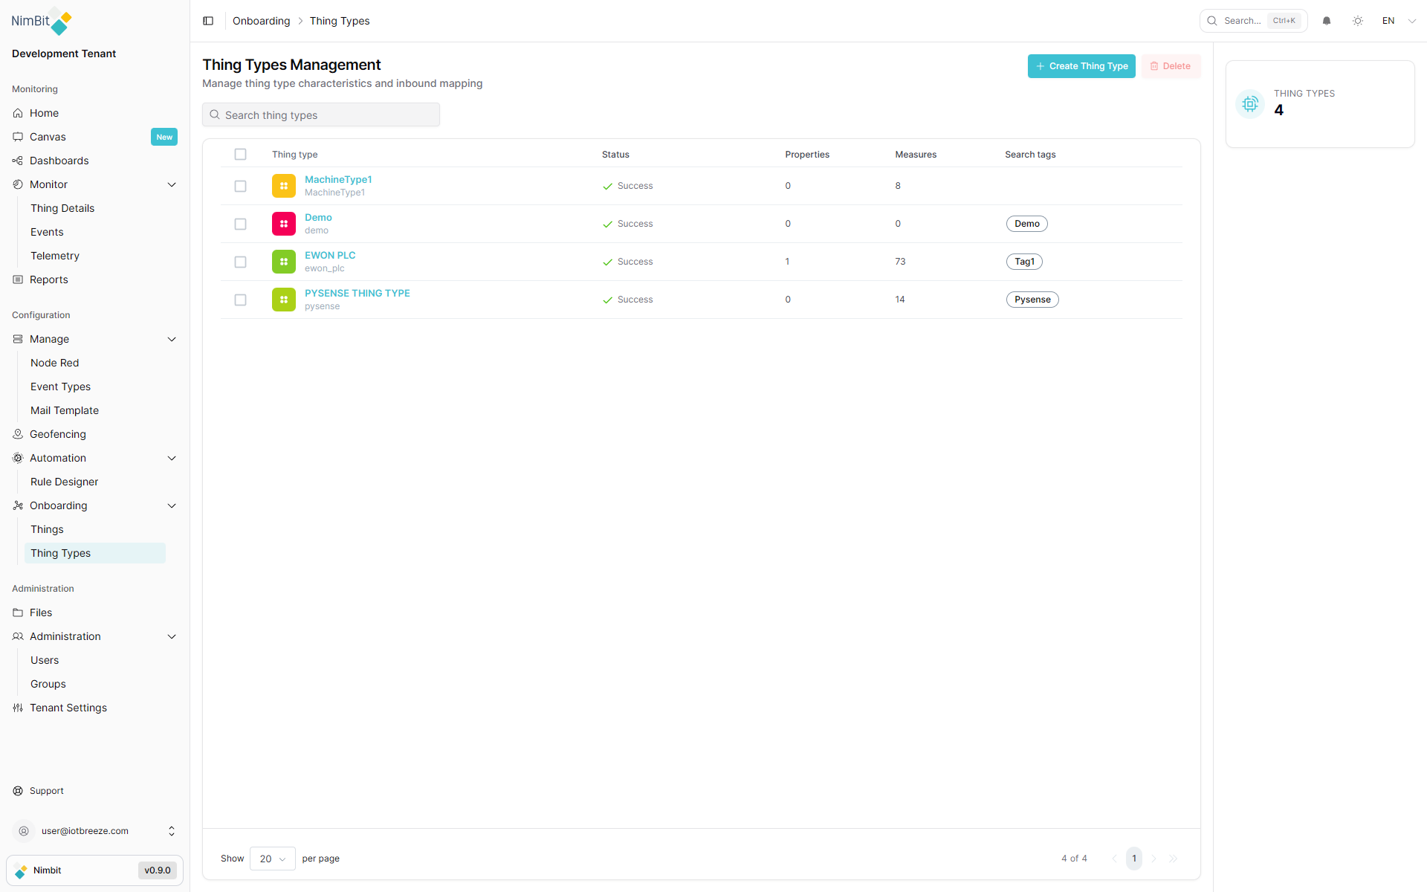Check the EWON PLC row checkbox
Screen dimensions: 1427x892
coord(240,262)
